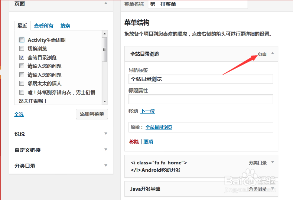The width and height of the screenshot is (293, 200).
Task: Click the 切换浏览 label text
Action: 37,49
